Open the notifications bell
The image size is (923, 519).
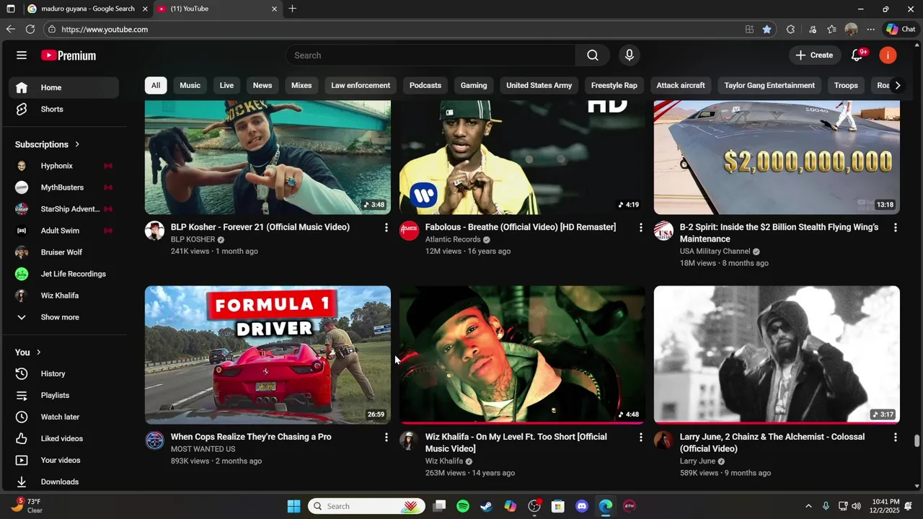tap(857, 56)
